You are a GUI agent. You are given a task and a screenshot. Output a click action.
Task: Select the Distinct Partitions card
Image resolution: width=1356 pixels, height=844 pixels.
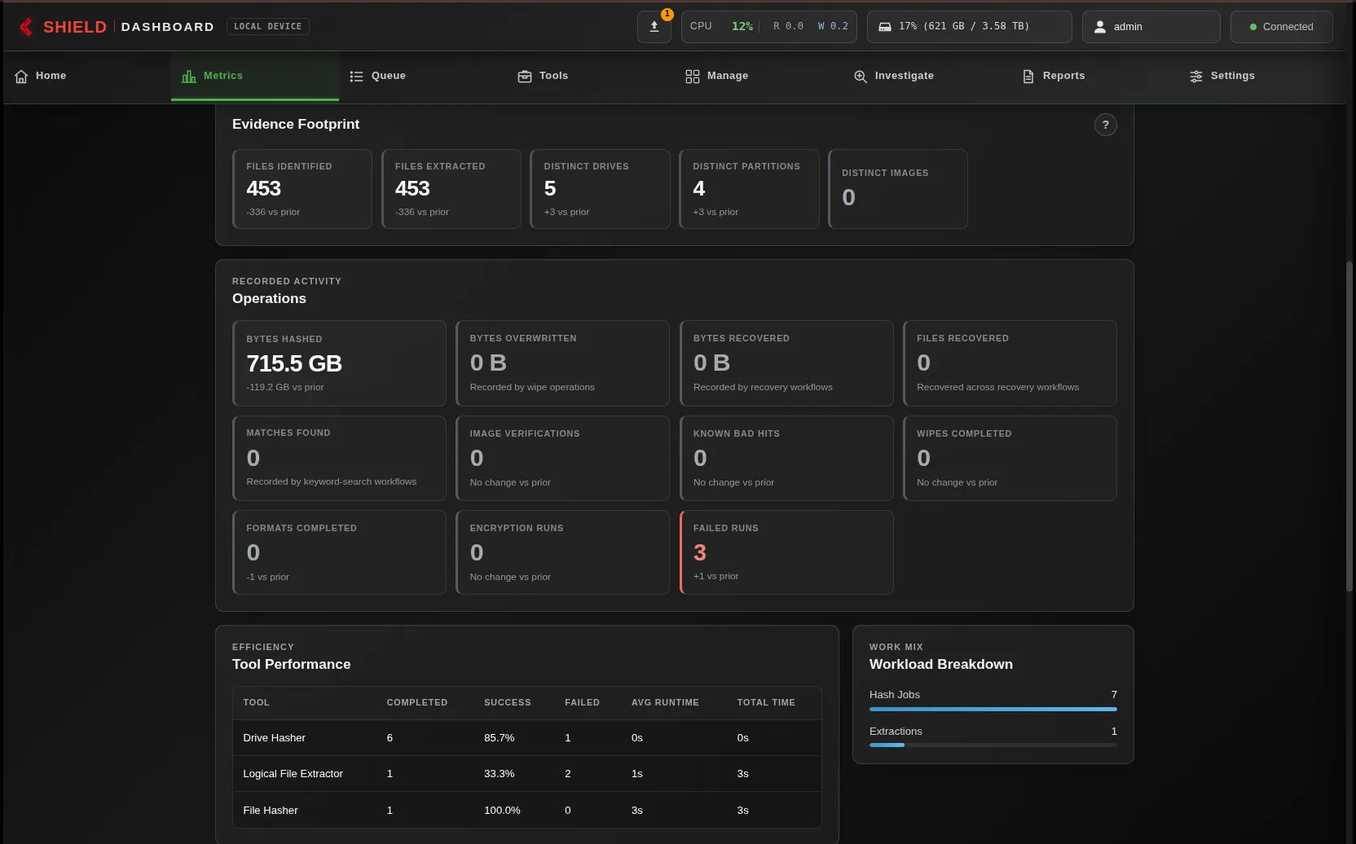click(x=749, y=189)
